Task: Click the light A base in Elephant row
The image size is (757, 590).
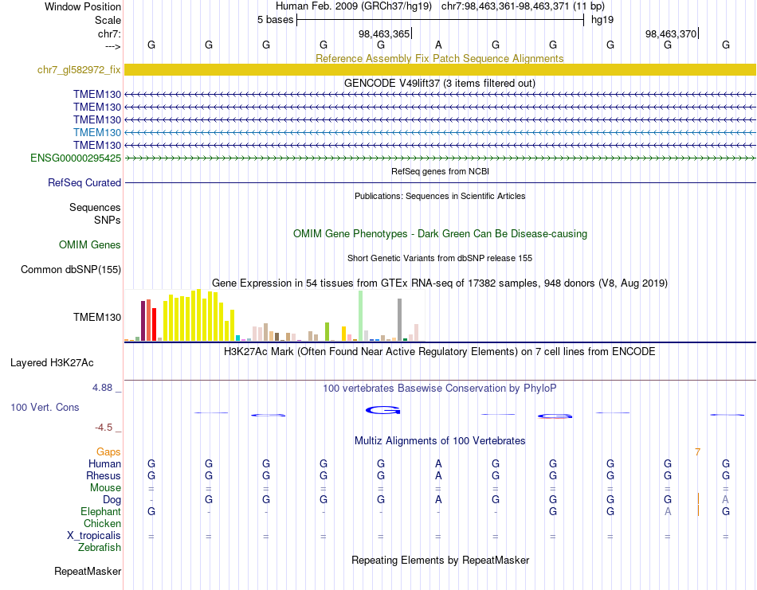Action: 668,512
